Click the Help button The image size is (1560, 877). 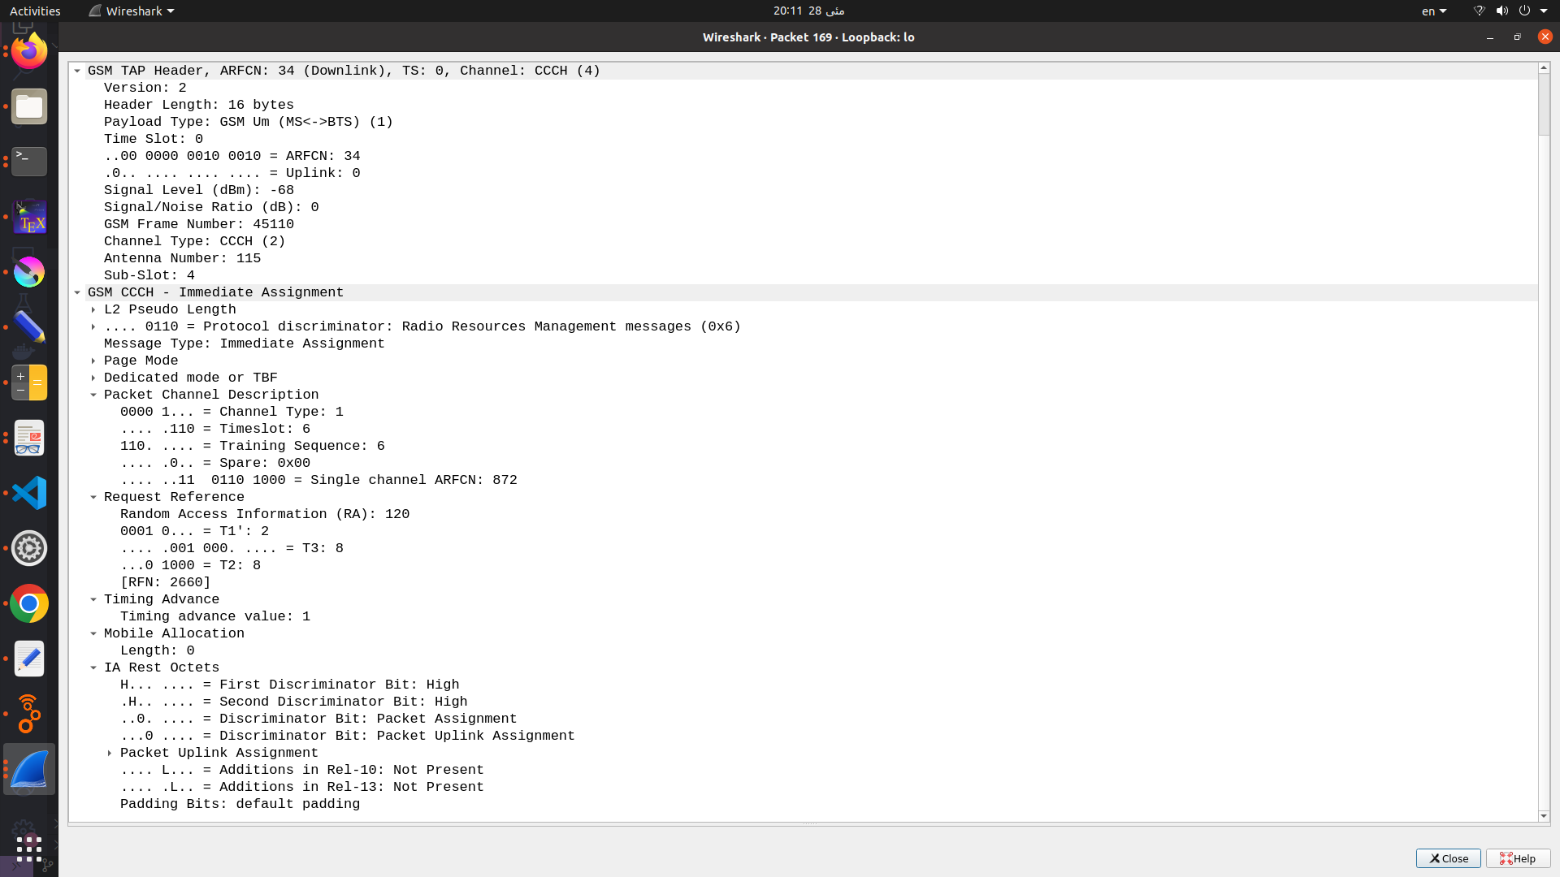pyautogui.click(x=1518, y=858)
